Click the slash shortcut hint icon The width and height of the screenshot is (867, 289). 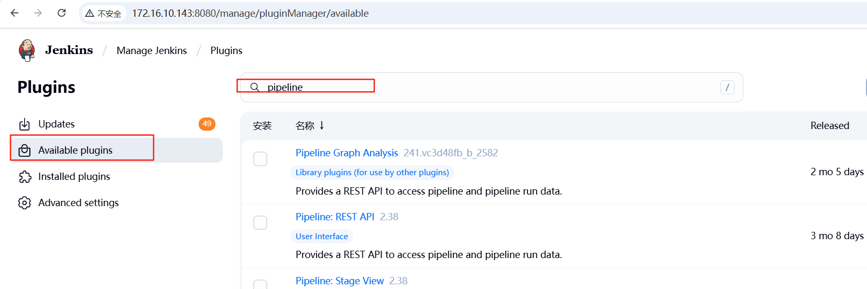pos(727,88)
